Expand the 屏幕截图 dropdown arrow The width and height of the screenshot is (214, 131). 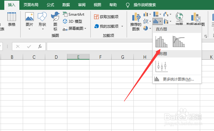pos(85,28)
